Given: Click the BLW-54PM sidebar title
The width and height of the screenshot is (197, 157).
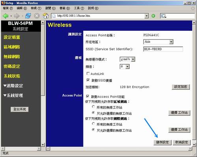Looking at the screenshot, I should [x=20, y=23].
